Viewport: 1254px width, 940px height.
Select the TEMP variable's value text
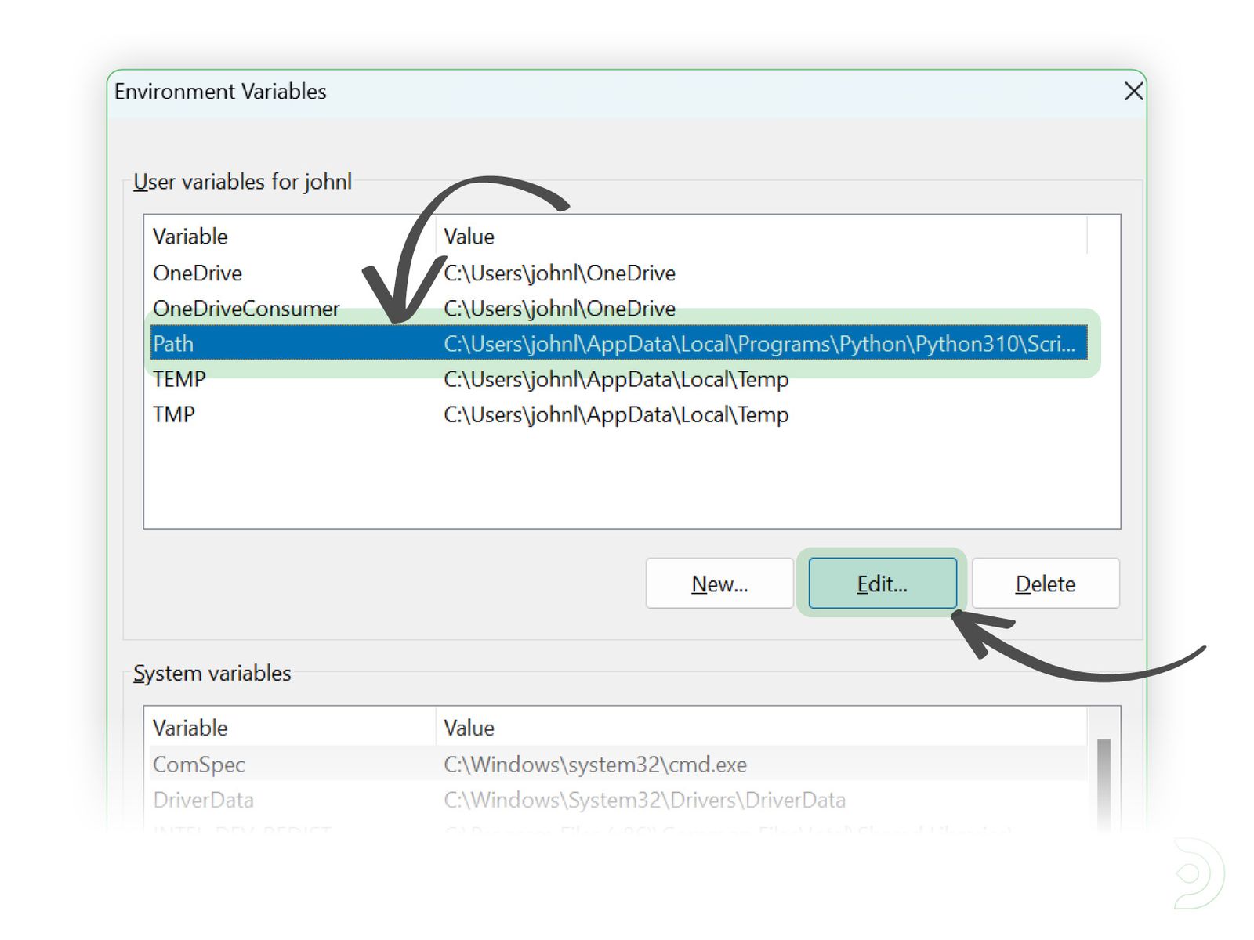pyautogui.click(x=616, y=378)
